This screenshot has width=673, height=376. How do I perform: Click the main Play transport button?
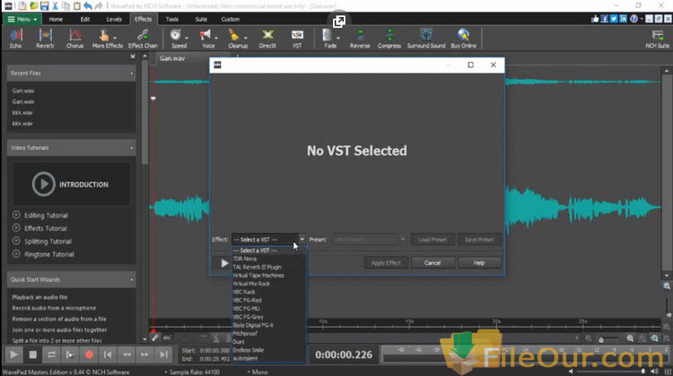coord(13,354)
